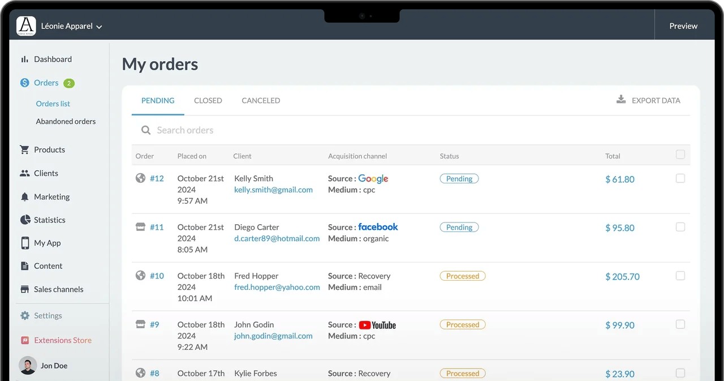Click the Settings gear icon
724x381 pixels.
click(25, 316)
